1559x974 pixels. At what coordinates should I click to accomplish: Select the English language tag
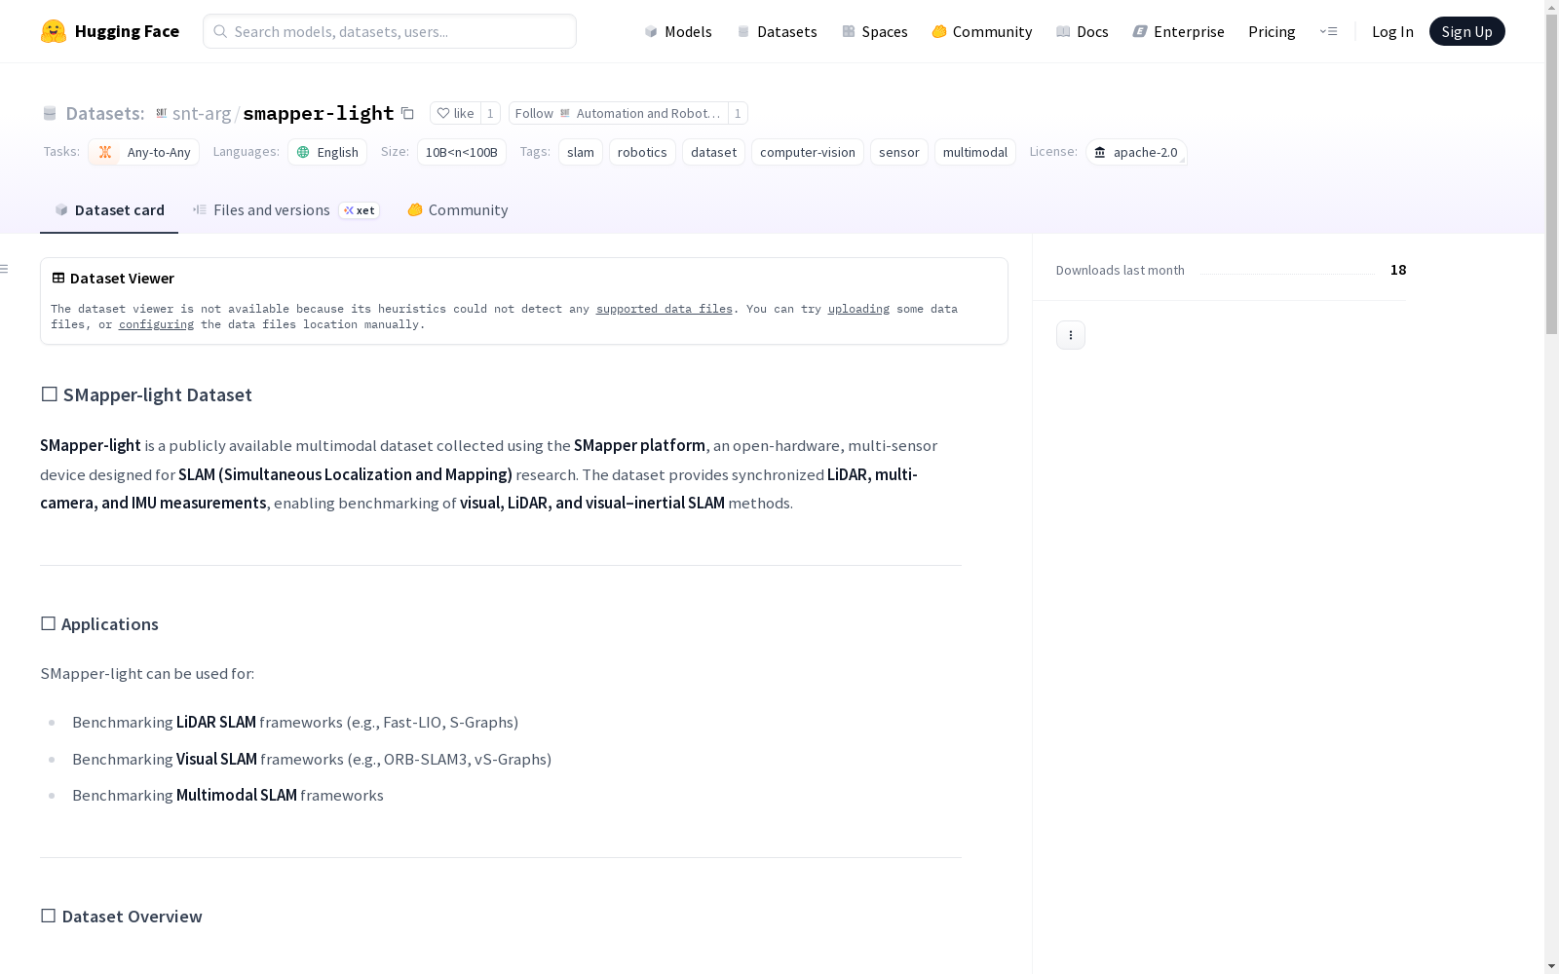coord(327,152)
